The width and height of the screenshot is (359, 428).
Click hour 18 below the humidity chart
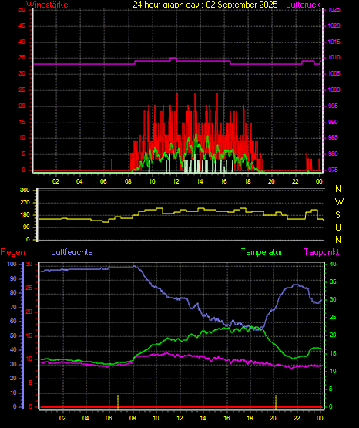click(x=250, y=418)
